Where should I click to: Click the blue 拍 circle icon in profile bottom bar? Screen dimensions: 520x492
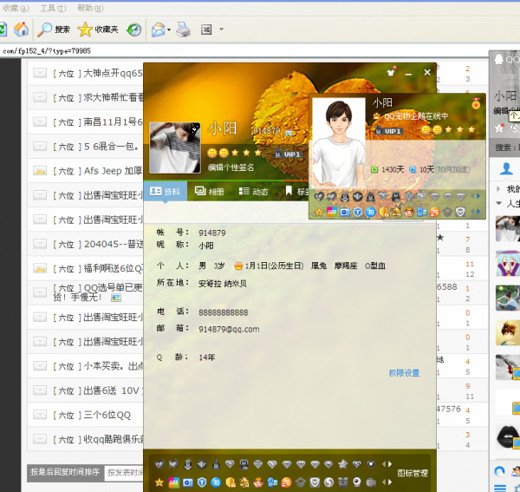coord(216,482)
